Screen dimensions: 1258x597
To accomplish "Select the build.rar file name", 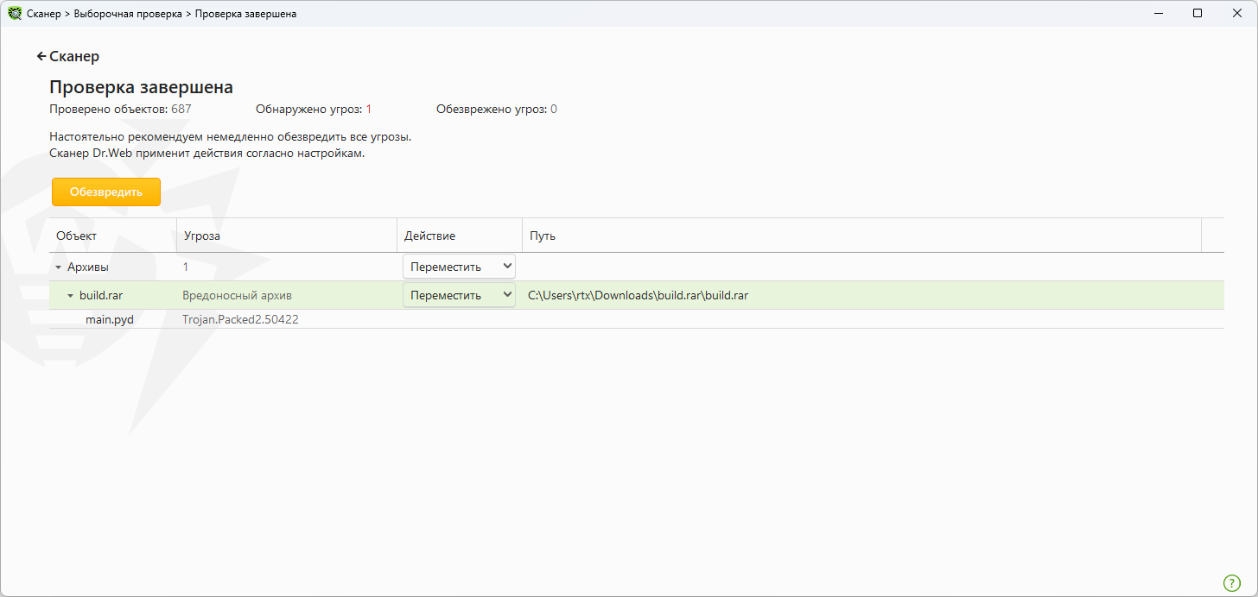I will click(101, 295).
